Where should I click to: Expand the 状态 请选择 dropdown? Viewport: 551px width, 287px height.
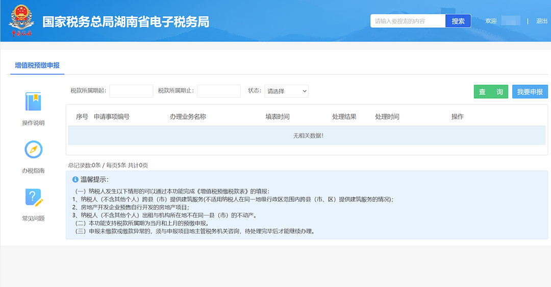(x=286, y=91)
